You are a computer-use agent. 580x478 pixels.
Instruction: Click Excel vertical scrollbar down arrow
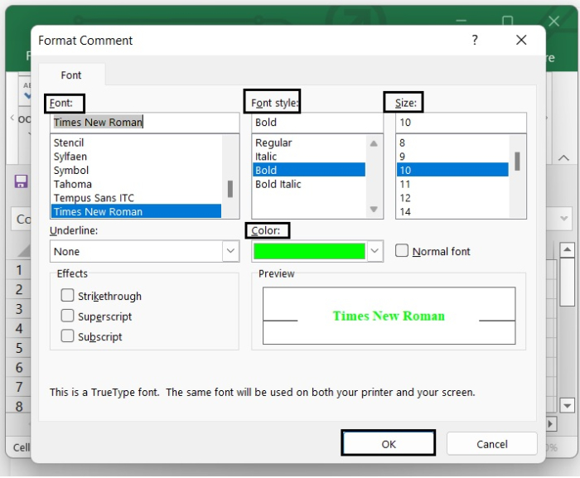(x=567, y=406)
